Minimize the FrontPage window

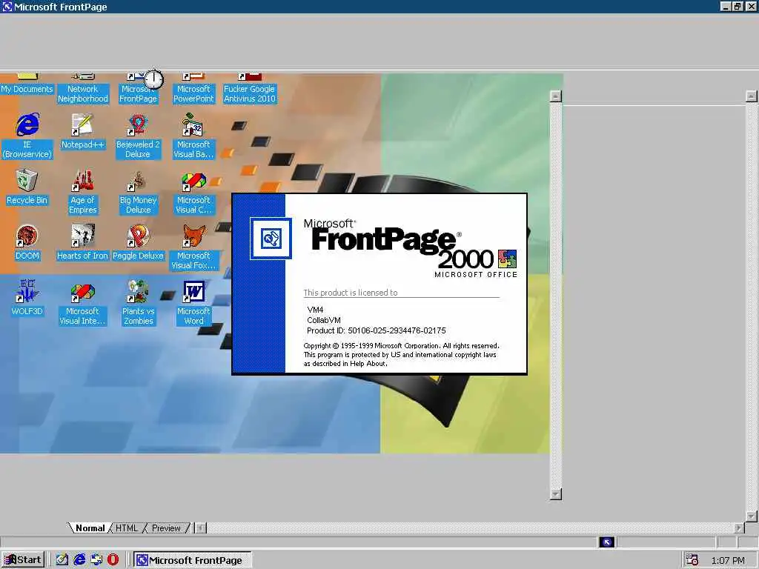(726, 6)
